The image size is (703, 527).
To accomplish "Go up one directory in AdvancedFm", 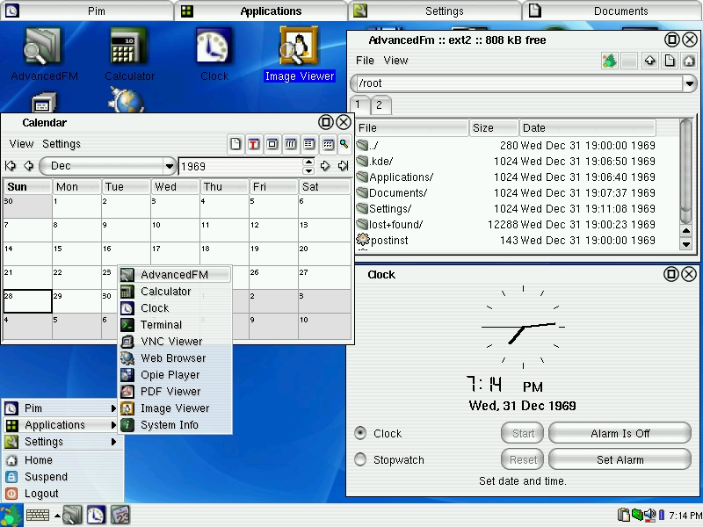I will pyautogui.click(x=650, y=61).
